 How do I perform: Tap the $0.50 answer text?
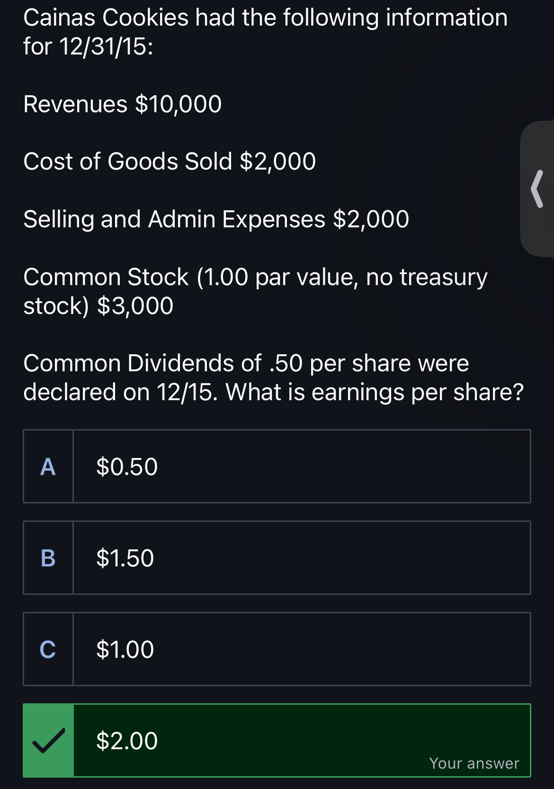(127, 467)
